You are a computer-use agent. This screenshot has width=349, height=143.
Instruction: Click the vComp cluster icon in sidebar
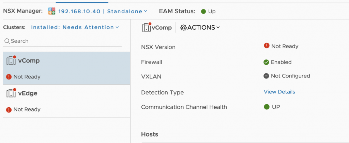click(x=11, y=60)
